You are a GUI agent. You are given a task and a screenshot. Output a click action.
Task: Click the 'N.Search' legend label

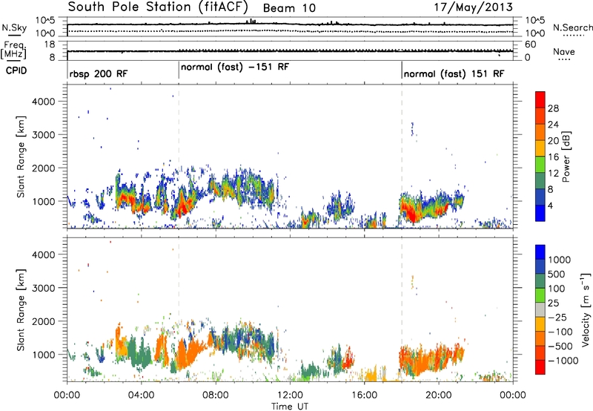[x=572, y=27]
